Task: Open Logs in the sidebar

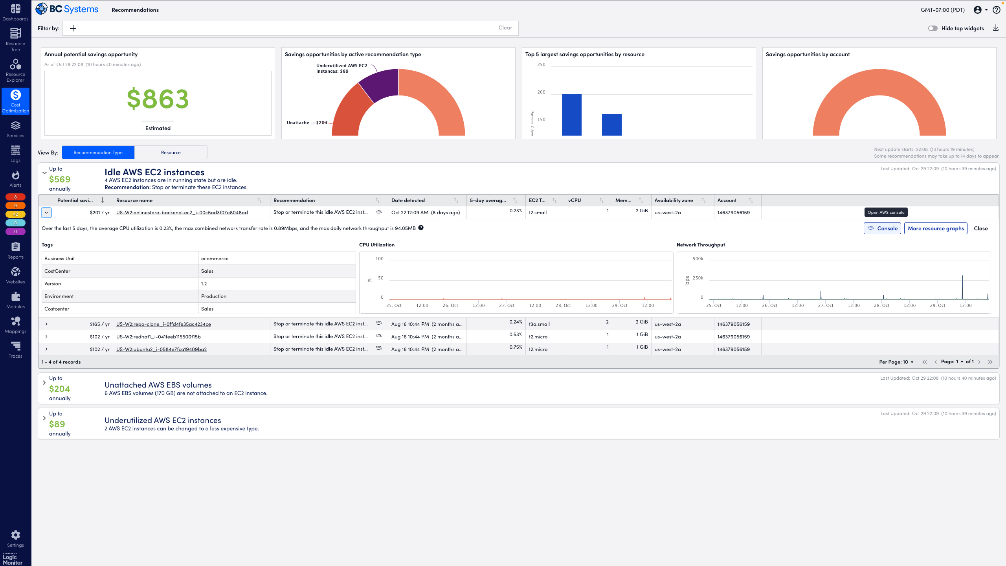Action: 15,154
